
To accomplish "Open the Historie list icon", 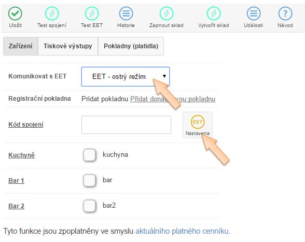I will point(126,14).
